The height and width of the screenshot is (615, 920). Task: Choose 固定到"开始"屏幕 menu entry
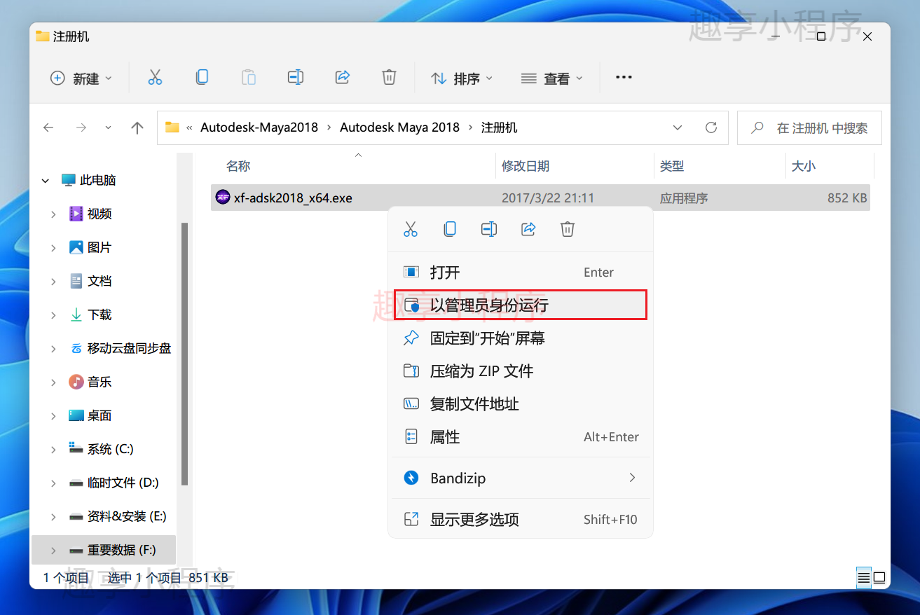pos(521,338)
